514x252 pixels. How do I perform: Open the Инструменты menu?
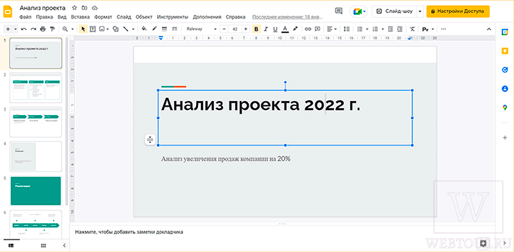pos(172,17)
